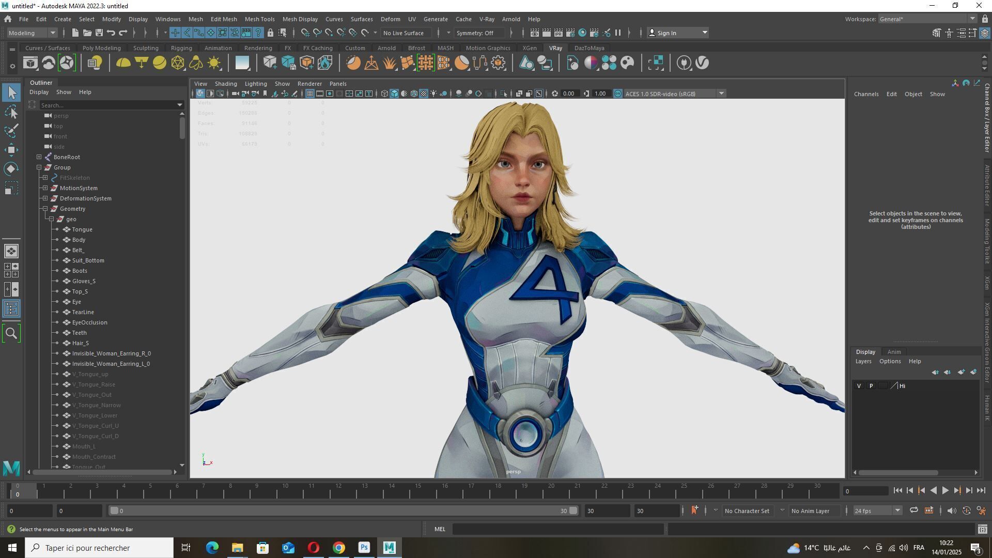Select the Hair_S mesh in Outliner
The height and width of the screenshot is (558, 992).
click(80, 343)
